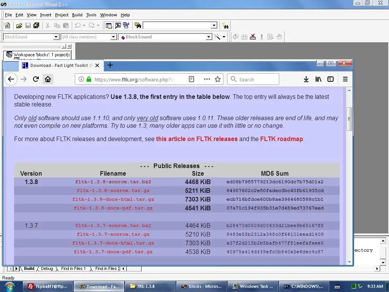
Task: Expand the BlockSound class dropdown
Action: 56,37
